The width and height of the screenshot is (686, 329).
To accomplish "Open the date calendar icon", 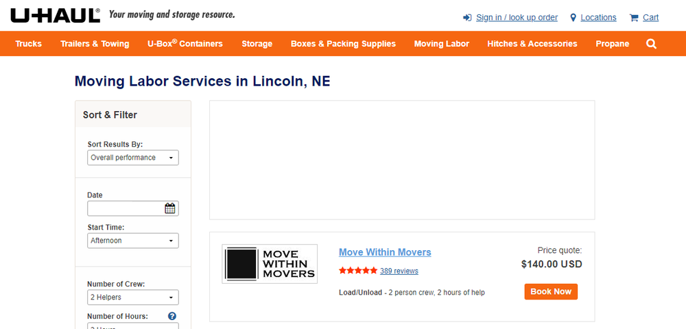I will click(170, 208).
